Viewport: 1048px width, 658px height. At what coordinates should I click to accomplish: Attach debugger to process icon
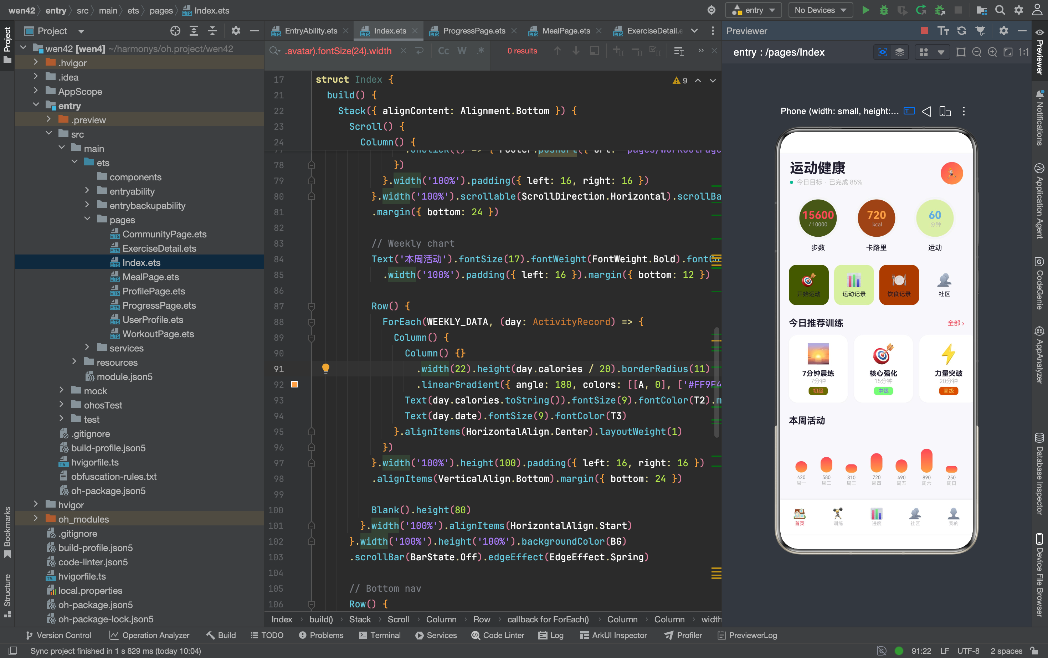pyautogui.click(x=940, y=10)
